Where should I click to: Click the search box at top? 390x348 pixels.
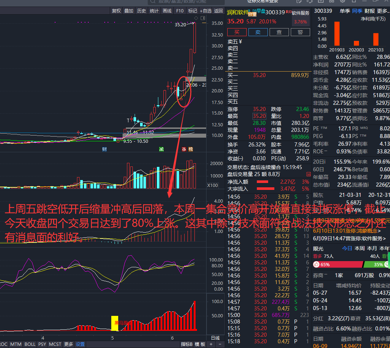click(186, 2)
